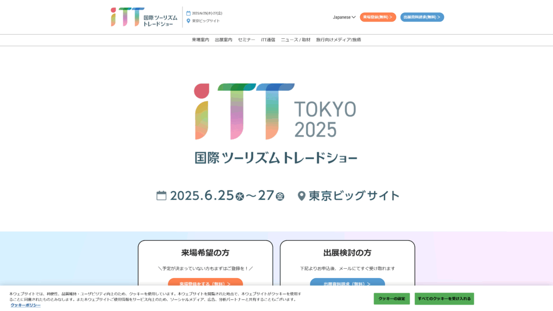553x311 pixels.
Task: Click the hero date text 2025.6.25～27
Action: click(227, 195)
